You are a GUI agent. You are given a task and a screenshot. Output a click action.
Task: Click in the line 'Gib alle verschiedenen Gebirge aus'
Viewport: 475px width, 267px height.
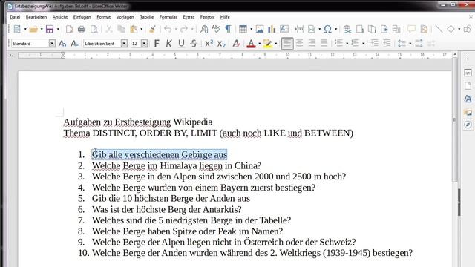160,155
